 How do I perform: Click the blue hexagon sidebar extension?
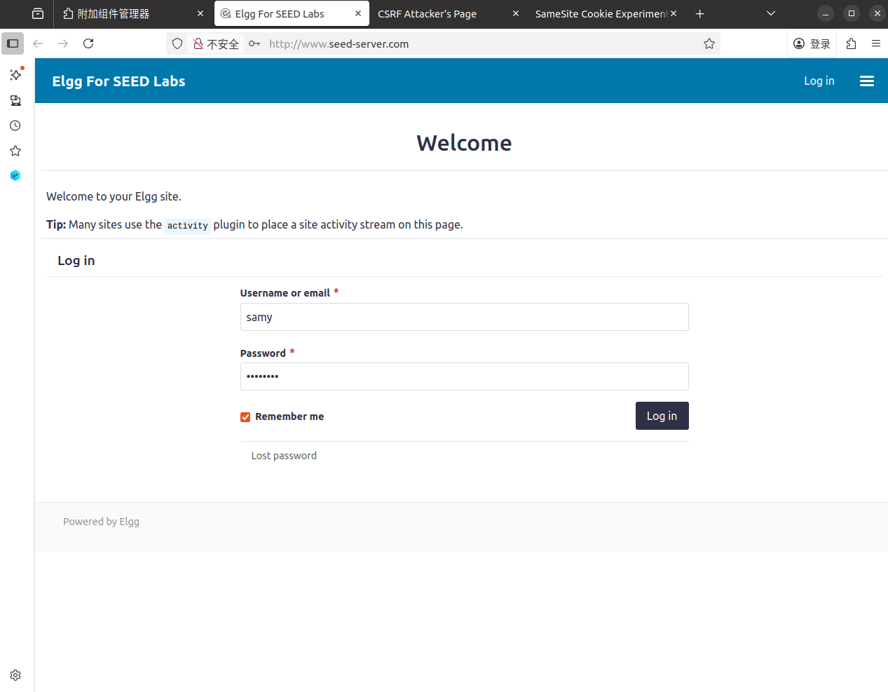15,175
